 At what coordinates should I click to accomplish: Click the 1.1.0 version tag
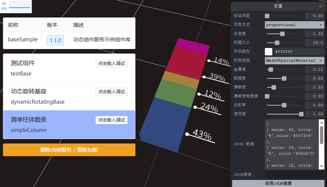(55, 41)
